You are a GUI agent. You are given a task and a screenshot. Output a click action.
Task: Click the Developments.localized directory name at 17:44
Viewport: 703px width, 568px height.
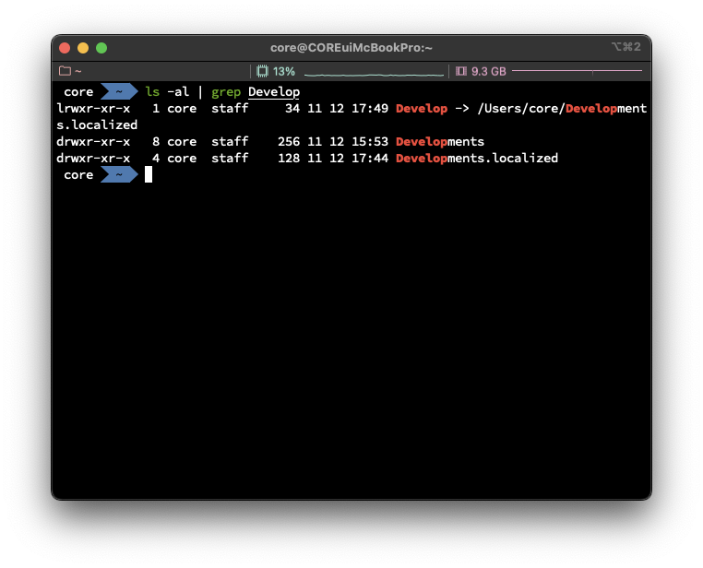click(477, 158)
